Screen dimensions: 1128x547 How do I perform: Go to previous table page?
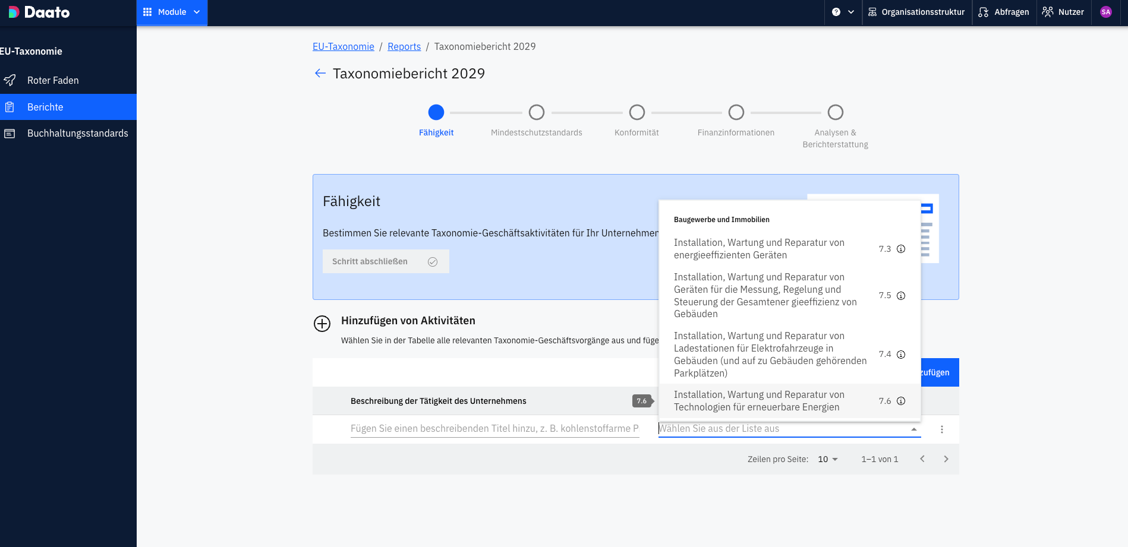[922, 459]
